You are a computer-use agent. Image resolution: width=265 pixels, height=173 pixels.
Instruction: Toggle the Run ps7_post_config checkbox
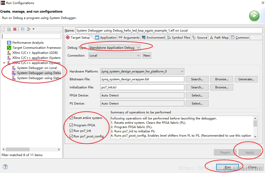(71, 136)
